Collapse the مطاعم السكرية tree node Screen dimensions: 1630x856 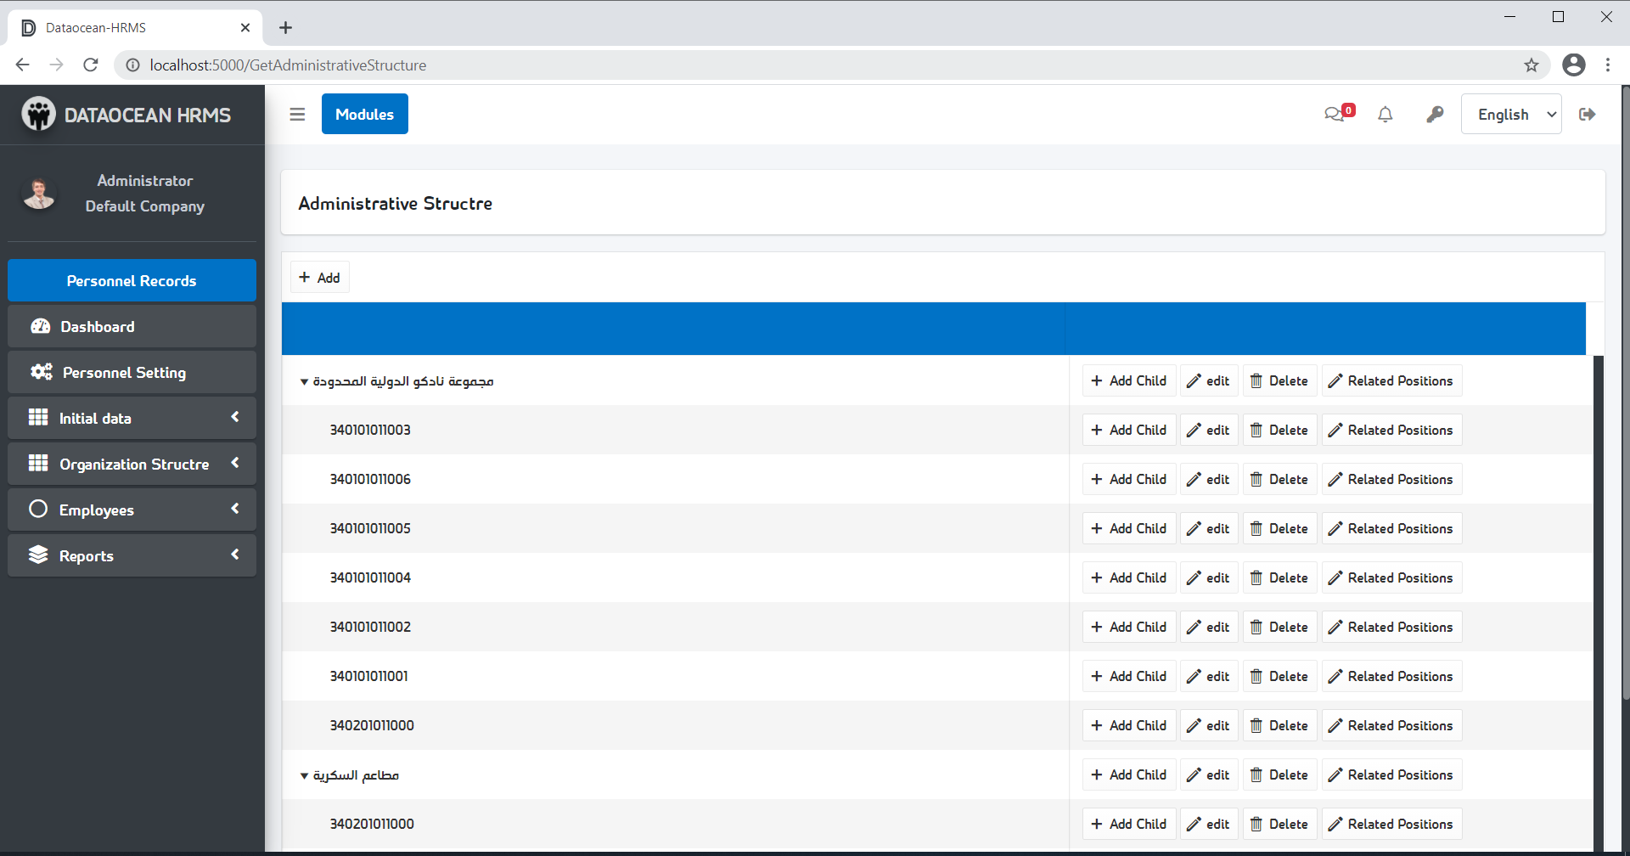click(x=304, y=776)
